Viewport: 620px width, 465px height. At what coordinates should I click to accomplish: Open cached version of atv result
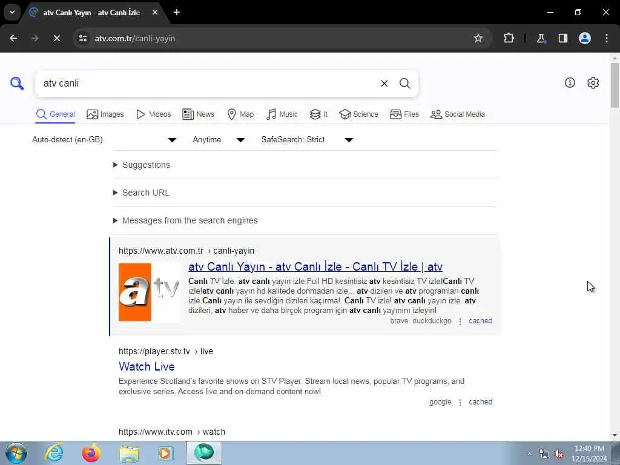(480, 321)
